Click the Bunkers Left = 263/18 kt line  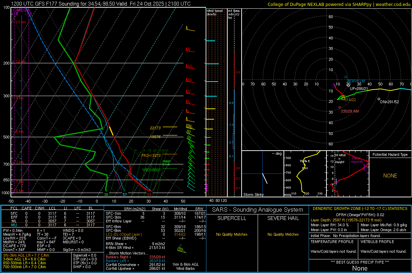click(135, 261)
